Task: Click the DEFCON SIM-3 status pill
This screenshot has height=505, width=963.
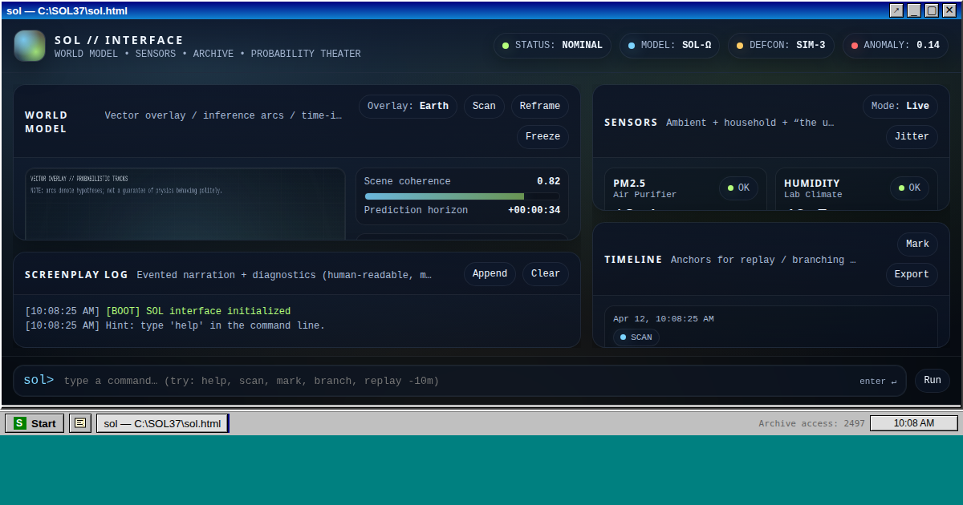Action: [781, 46]
